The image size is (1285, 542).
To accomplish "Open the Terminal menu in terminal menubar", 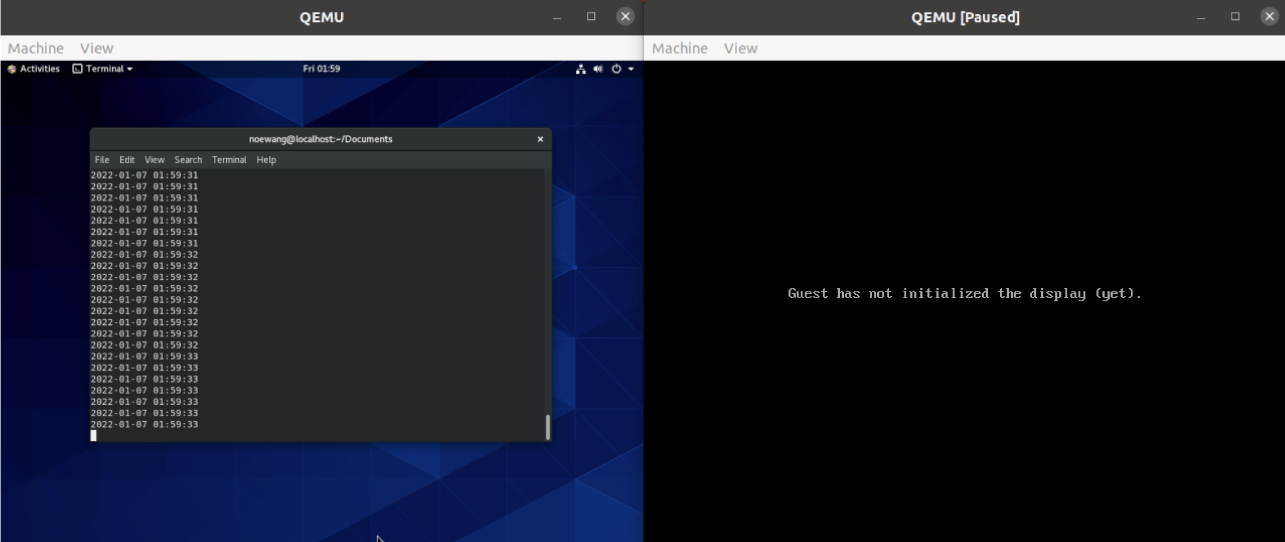I will (x=229, y=160).
